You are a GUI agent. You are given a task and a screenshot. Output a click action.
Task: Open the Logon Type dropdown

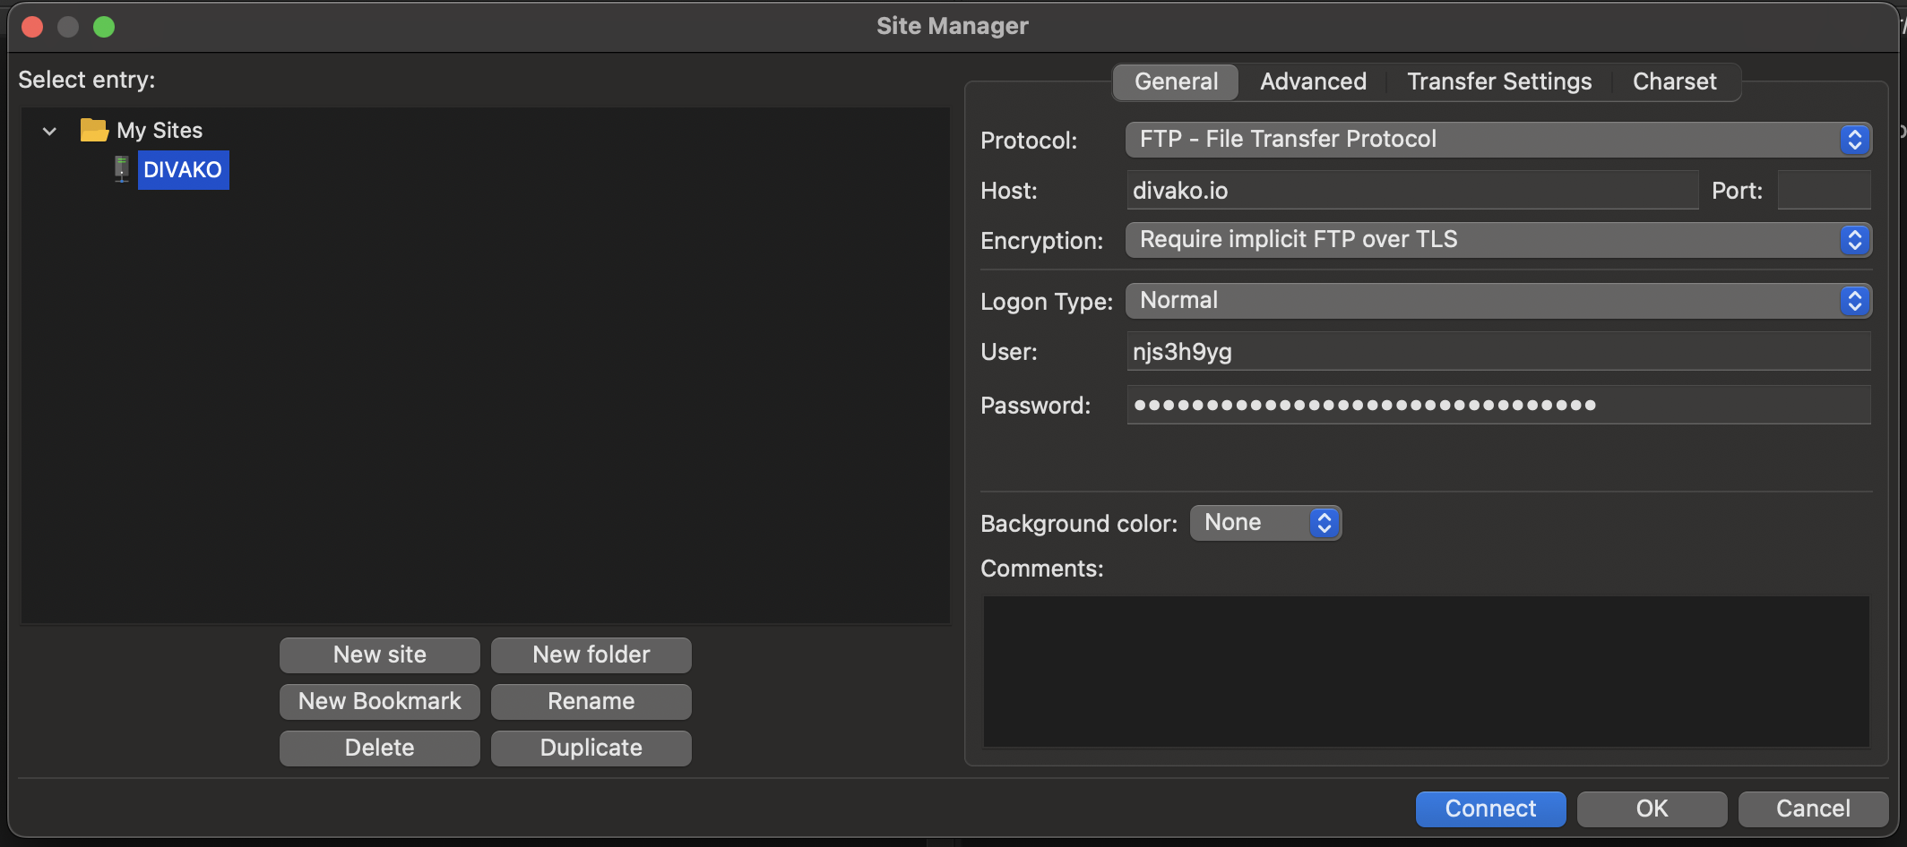pyautogui.click(x=1498, y=301)
